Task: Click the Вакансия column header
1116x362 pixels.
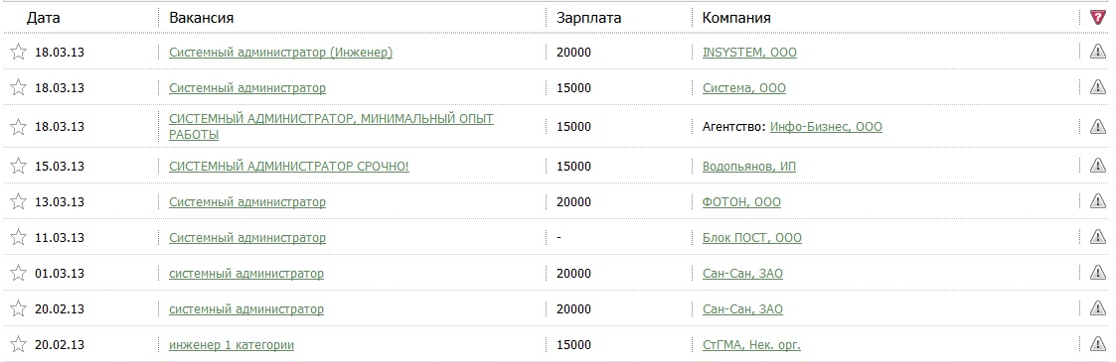Action: pos(202,18)
